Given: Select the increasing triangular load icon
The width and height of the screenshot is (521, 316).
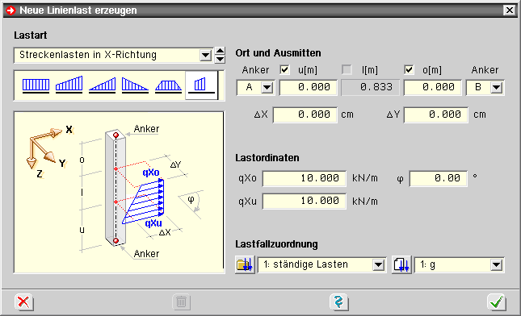Looking at the screenshot, I should tap(103, 85).
